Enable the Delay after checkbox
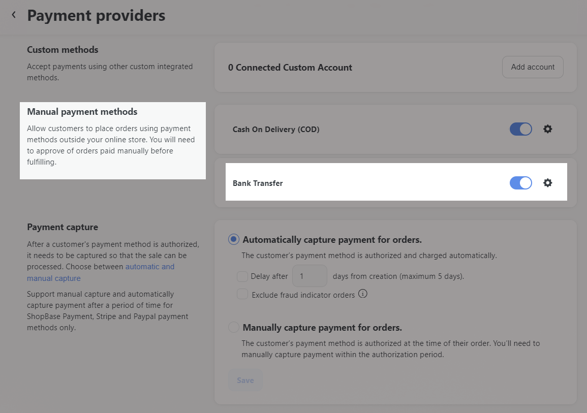 click(x=242, y=276)
